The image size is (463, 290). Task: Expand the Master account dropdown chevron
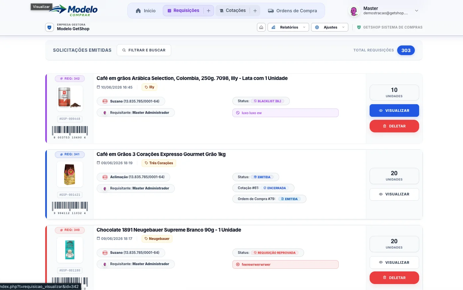point(416,11)
